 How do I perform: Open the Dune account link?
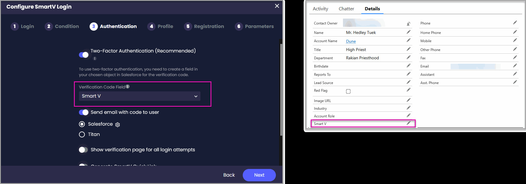[351, 41]
